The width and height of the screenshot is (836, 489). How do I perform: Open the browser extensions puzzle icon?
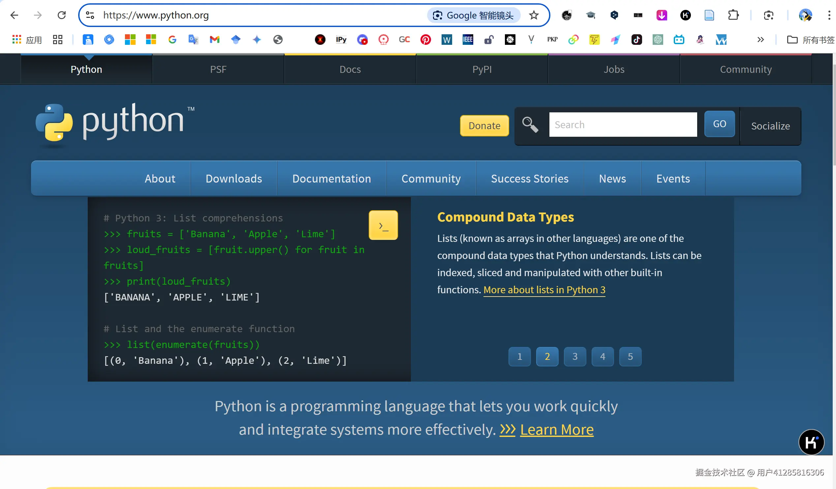[733, 15]
